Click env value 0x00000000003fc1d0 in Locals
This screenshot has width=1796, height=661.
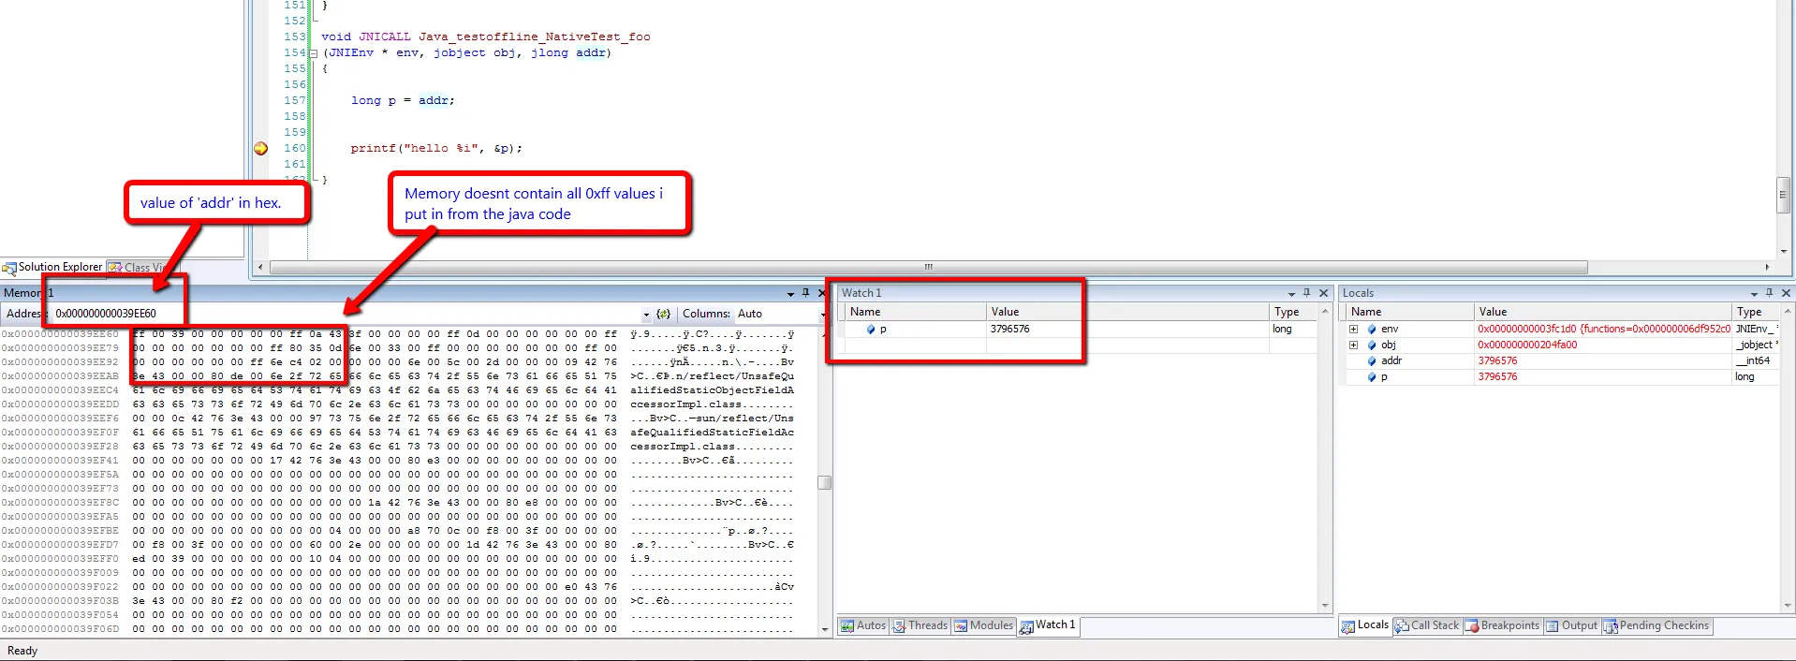[1603, 330]
